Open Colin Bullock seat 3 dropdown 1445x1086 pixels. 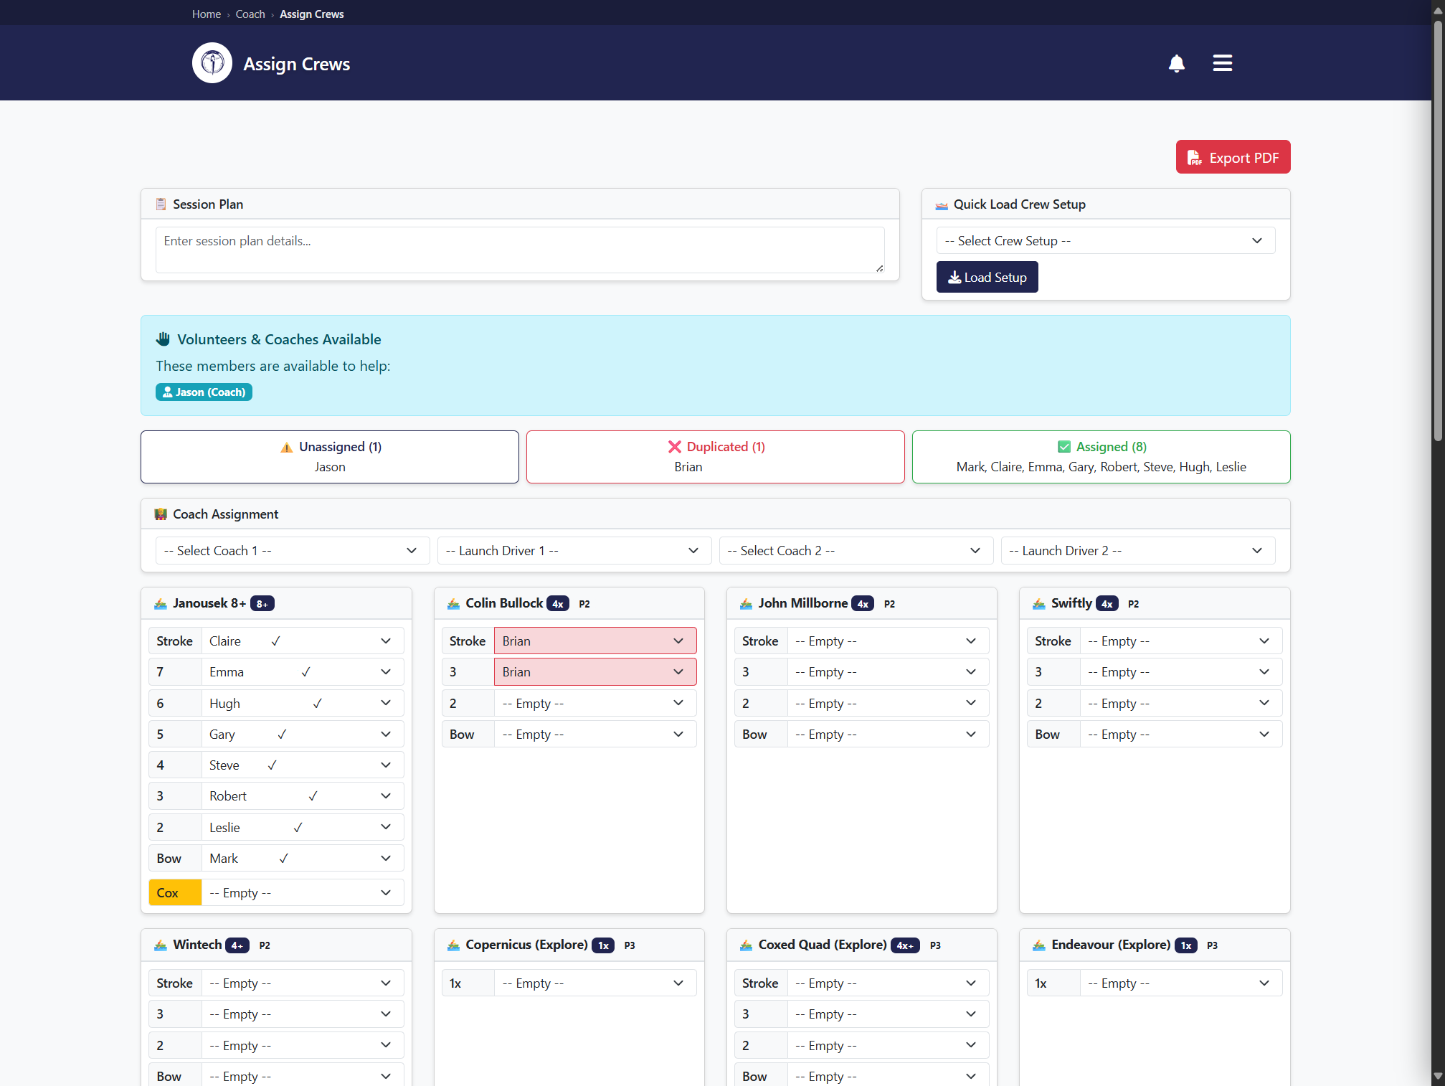click(x=595, y=672)
